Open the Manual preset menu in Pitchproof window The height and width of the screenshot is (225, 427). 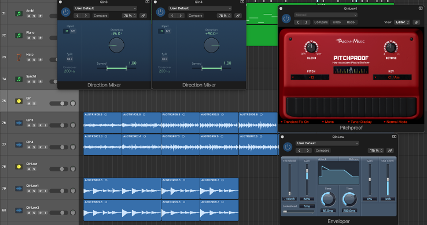pyautogui.click(x=325, y=15)
